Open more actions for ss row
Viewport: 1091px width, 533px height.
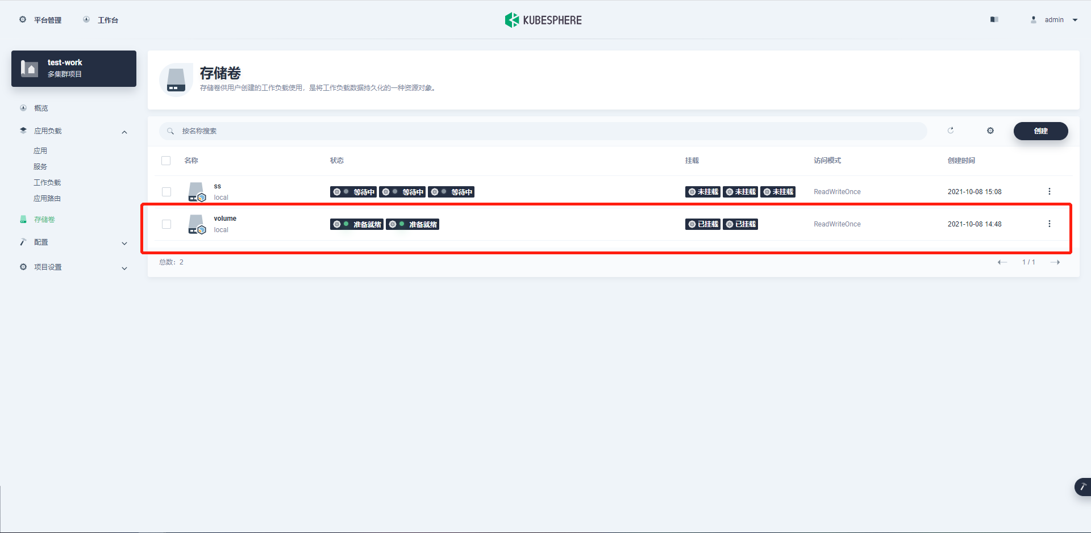[1050, 191]
